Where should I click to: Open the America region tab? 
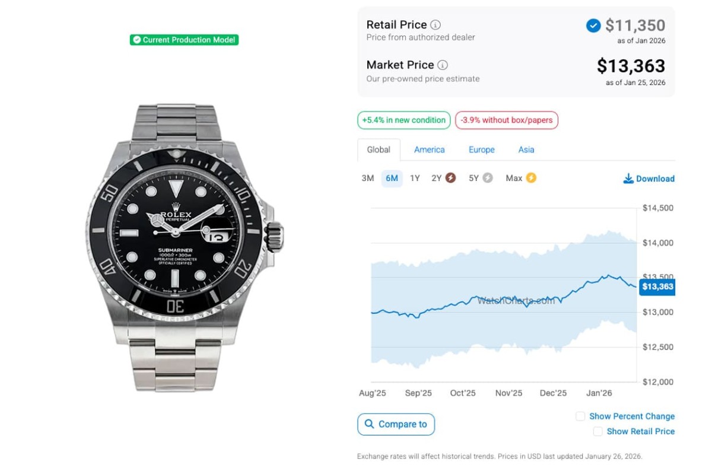[430, 149]
